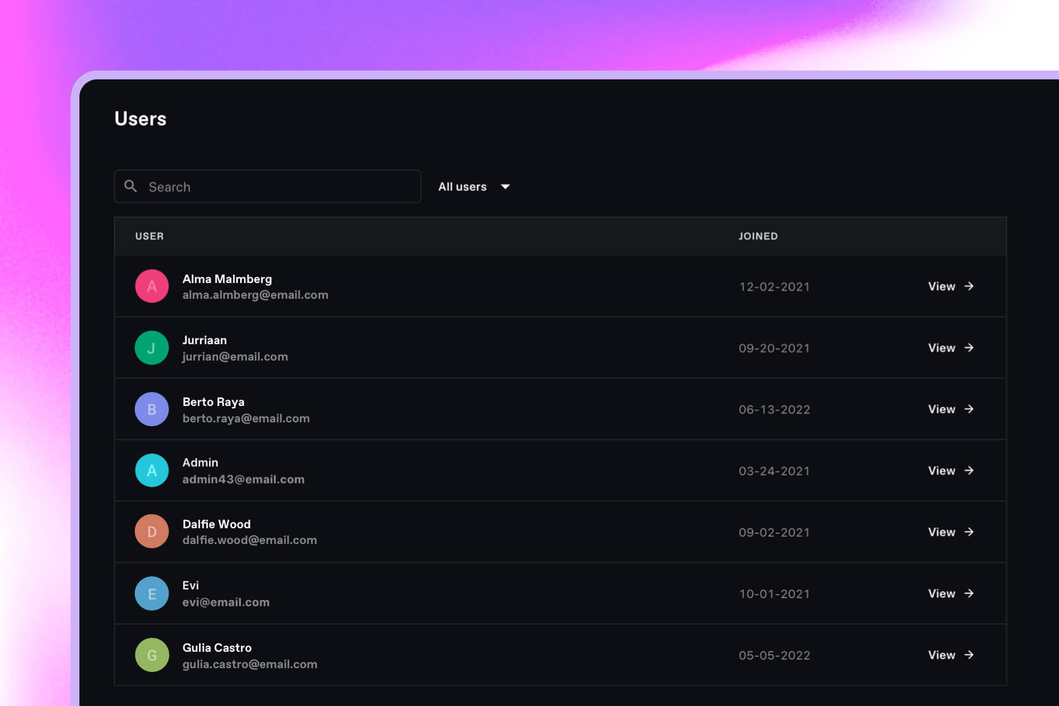1059x706 pixels.
Task: View Gulia Castro's user page
Action: [951, 655]
